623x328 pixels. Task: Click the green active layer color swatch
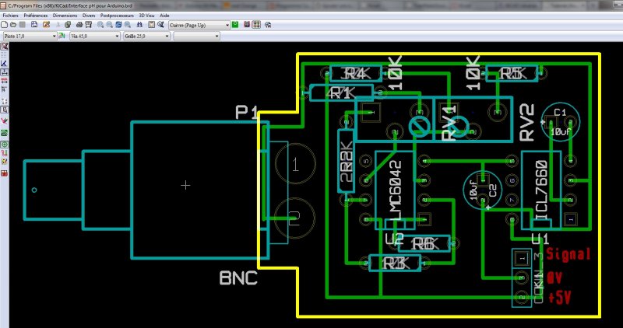coord(235,25)
